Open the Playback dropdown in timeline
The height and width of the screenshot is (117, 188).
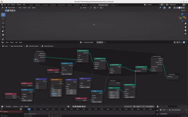click(9, 106)
